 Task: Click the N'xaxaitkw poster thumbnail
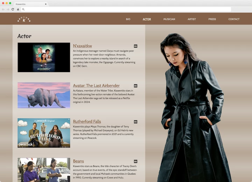point(44,57)
